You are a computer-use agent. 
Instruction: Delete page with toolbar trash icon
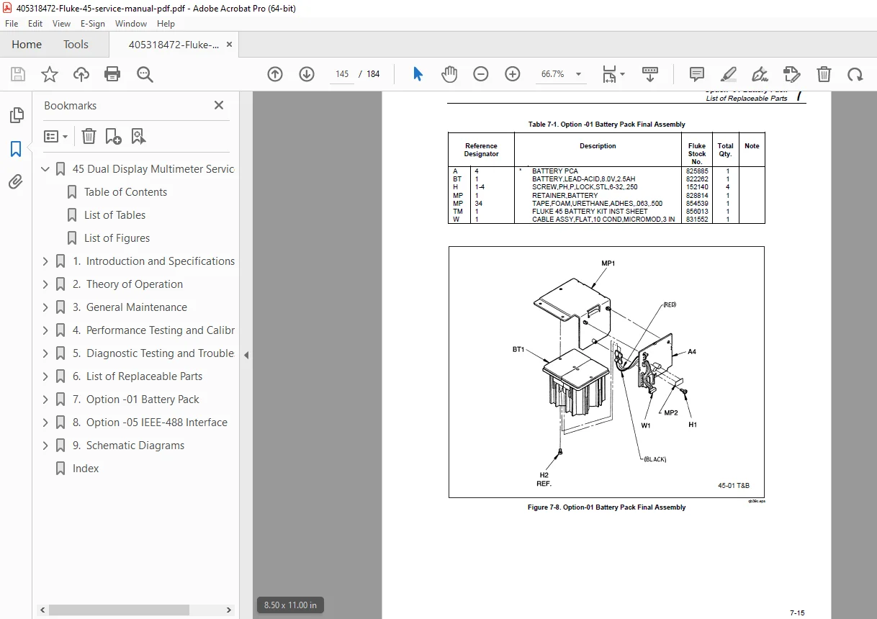[824, 74]
